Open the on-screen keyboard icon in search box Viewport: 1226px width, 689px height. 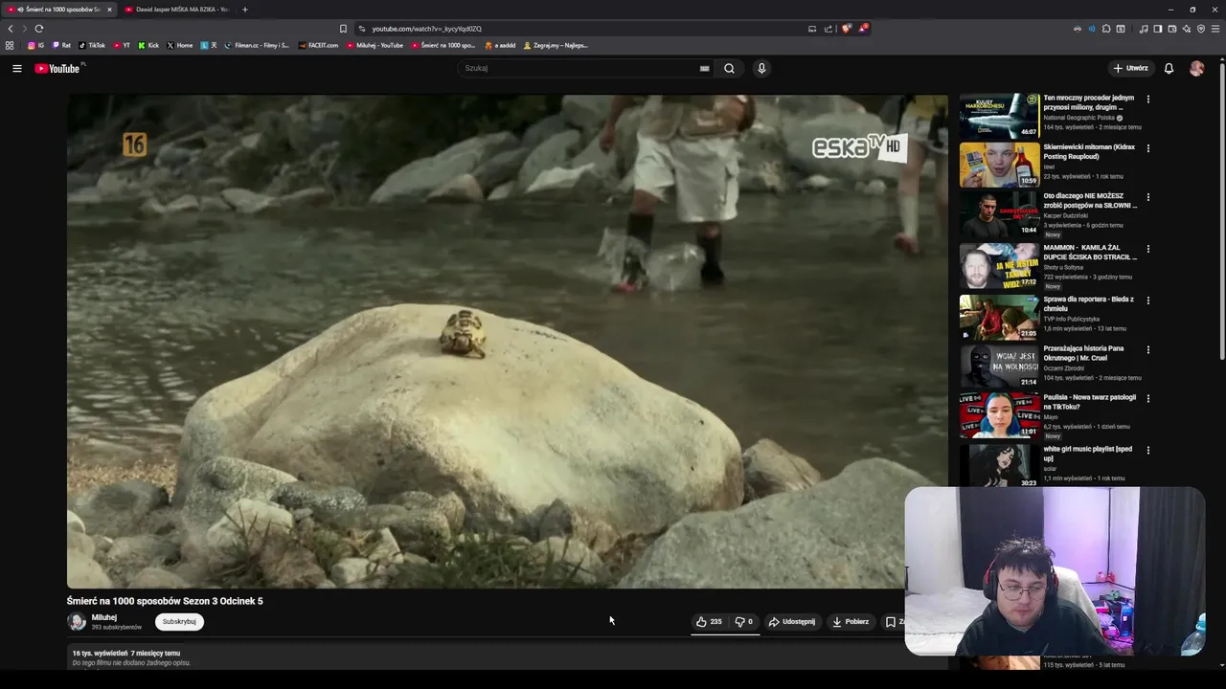[x=705, y=68]
